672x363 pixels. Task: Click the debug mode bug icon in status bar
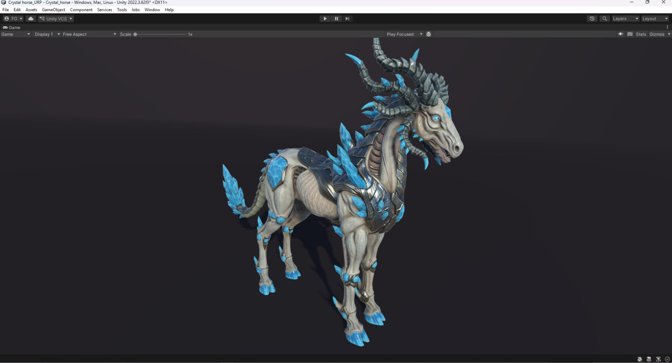click(640, 359)
